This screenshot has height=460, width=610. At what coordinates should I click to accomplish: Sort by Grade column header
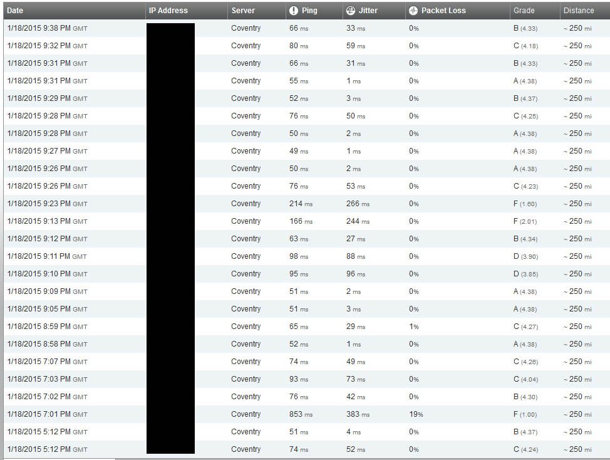[x=524, y=11]
